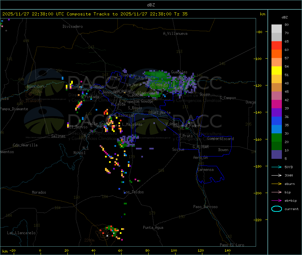
Task: Click the Guadales map label
Action: click(x=179, y=72)
